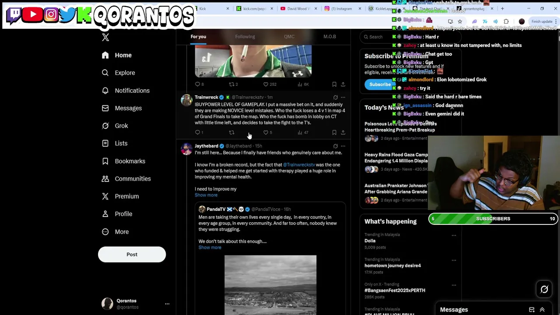Open Grok from the sidebar
The height and width of the screenshot is (315, 560).
point(115,126)
